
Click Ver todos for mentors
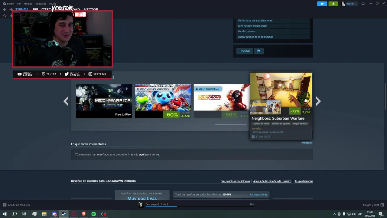tap(307, 143)
